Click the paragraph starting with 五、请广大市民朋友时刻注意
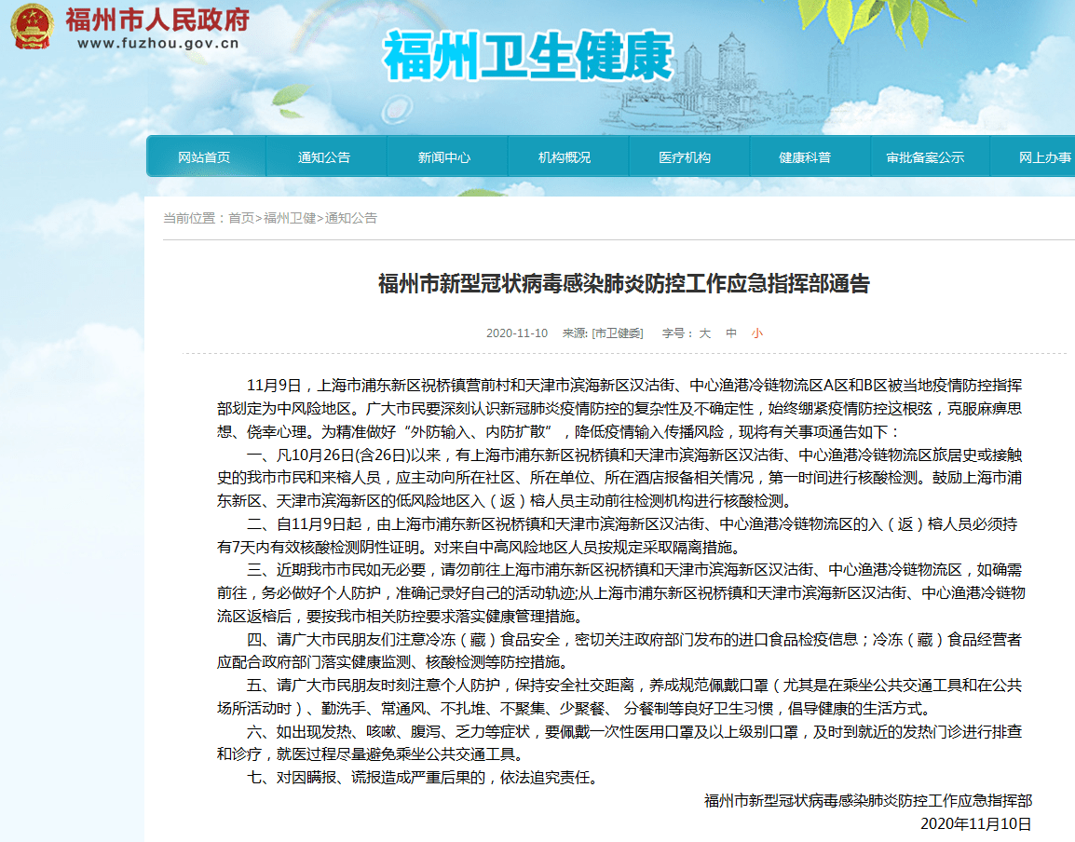 619,697
